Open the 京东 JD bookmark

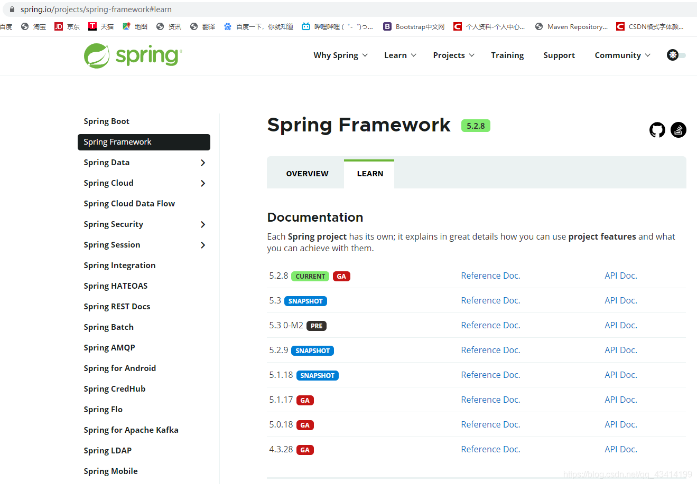click(67, 26)
